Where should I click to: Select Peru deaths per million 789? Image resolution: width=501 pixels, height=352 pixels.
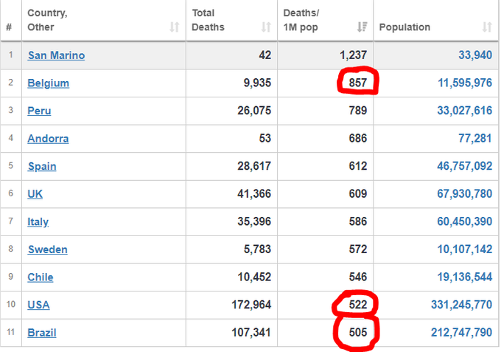358,111
